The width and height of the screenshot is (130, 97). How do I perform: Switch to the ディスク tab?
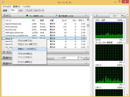tap(29, 10)
